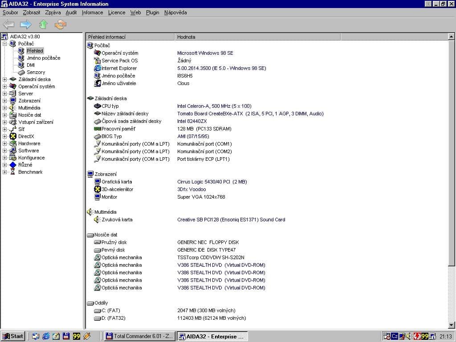
Task: Click the Síť network icon in tree
Action: pos(13,129)
